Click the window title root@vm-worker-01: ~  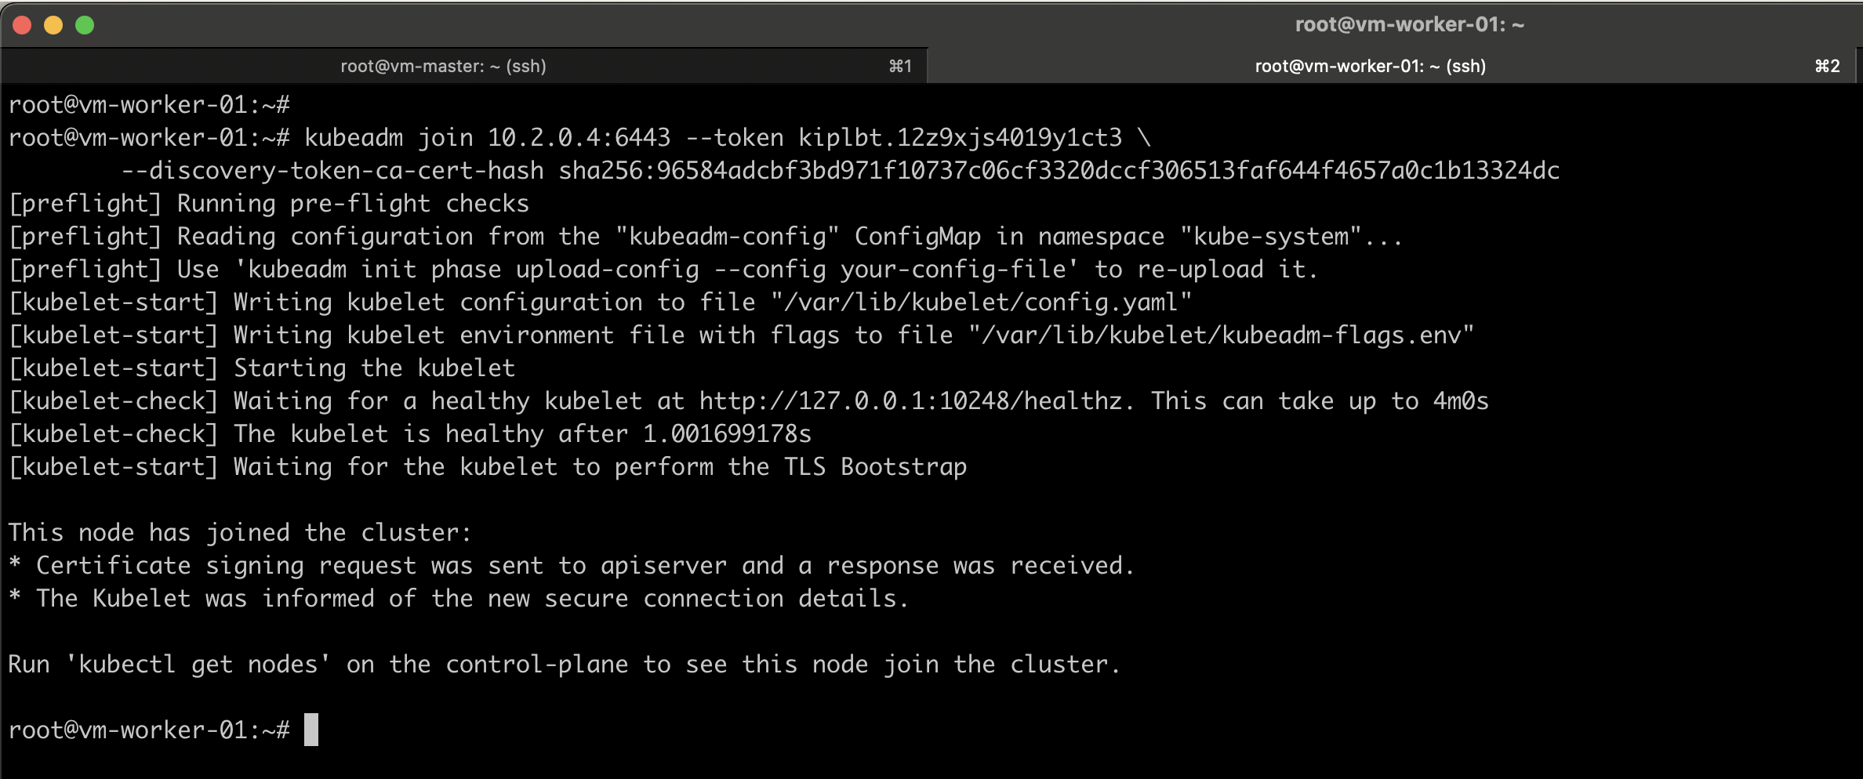point(1409,24)
